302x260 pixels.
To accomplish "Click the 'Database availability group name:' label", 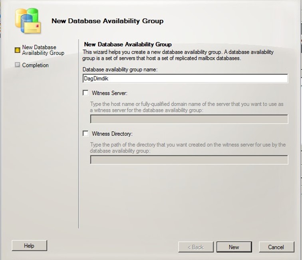I will tap(120, 70).
